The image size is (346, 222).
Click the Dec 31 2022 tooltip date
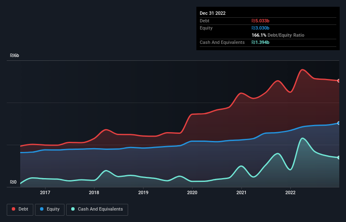tap(213, 13)
